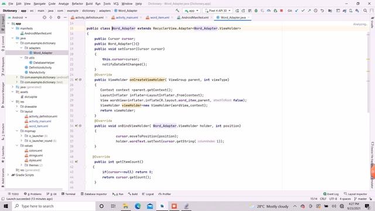Expand com.example.dictionary (test) package
375x211 pixels.
click(17, 82)
